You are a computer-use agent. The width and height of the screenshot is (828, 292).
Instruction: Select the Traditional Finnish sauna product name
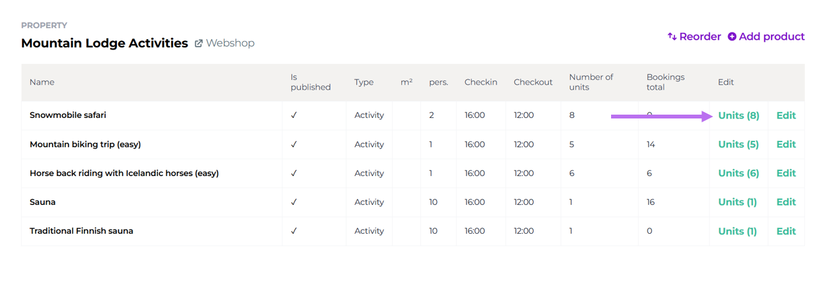[81, 231]
